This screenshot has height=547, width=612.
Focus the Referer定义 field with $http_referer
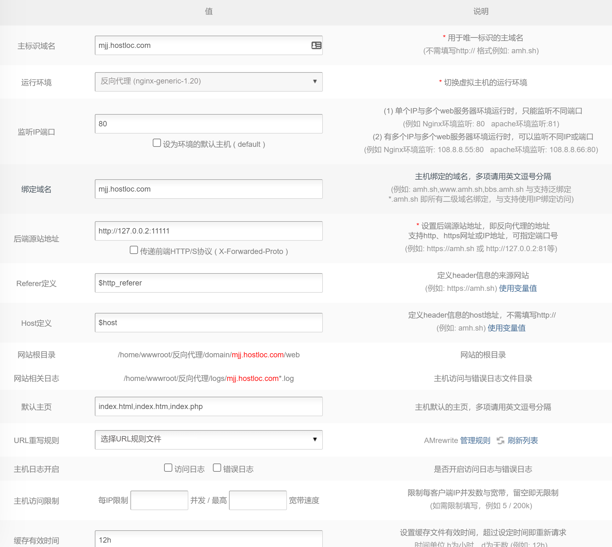point(209,283)
